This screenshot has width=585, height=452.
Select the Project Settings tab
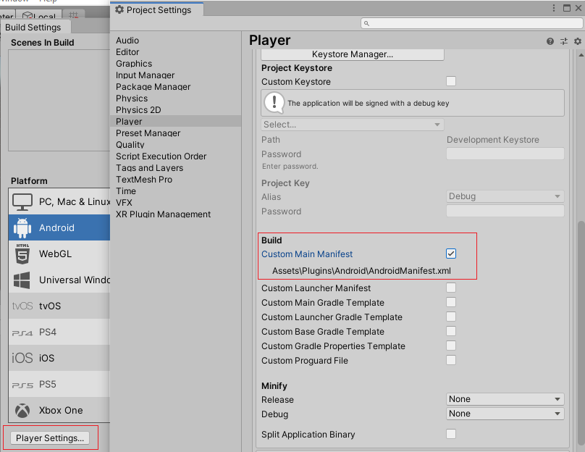point(156,9)
